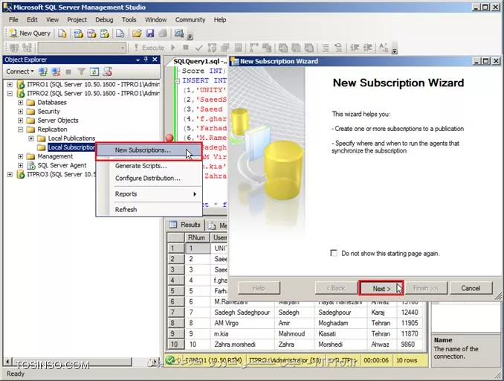Switch to the Results tab
The width and height of the screenshot is (504, 381).
(185, 225)
